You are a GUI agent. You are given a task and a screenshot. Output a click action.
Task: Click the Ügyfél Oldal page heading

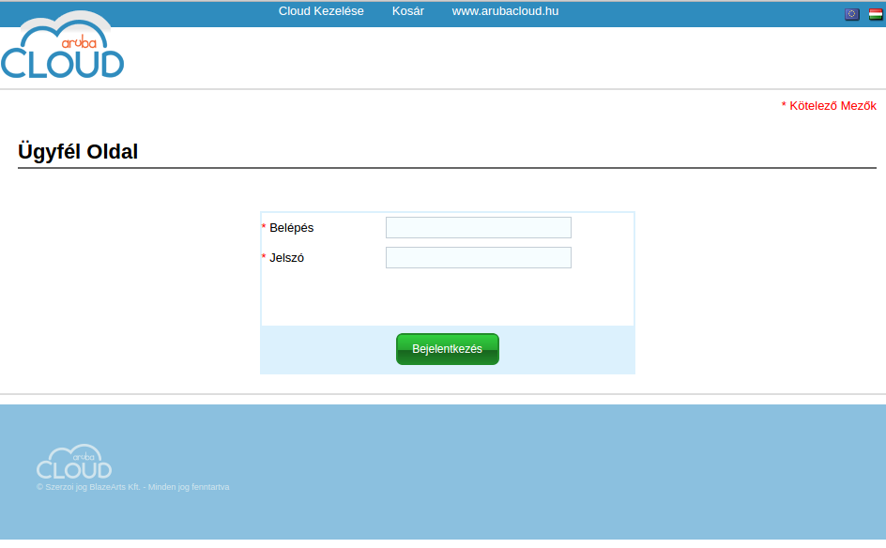pyautogui.click(x=78, y=152)
